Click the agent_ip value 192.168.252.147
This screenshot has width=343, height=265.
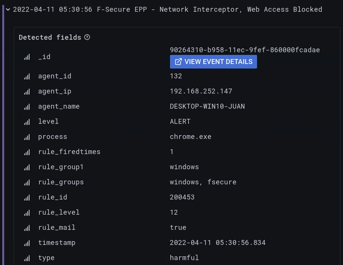point(201,91)
